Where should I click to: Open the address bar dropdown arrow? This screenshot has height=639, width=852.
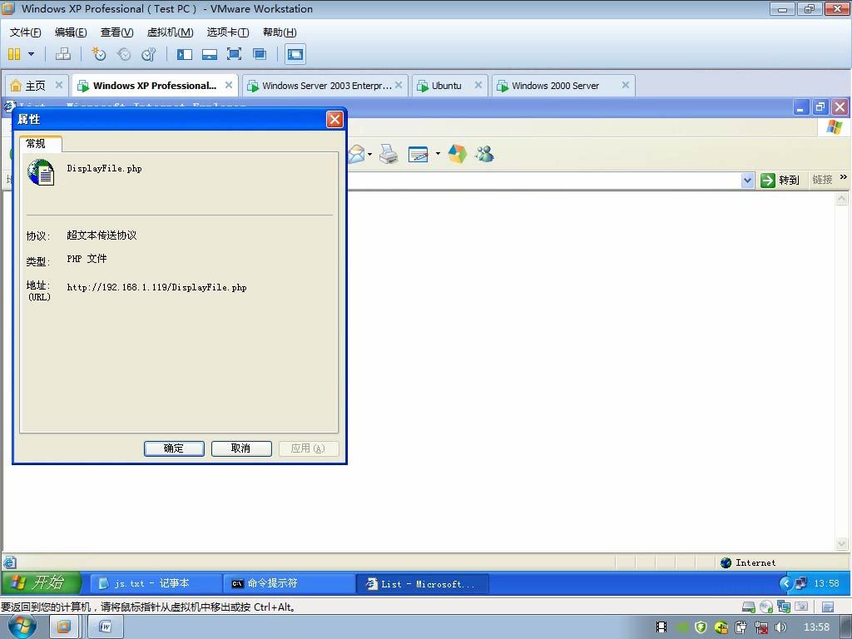pyautogui.click(x=748, y=181)
